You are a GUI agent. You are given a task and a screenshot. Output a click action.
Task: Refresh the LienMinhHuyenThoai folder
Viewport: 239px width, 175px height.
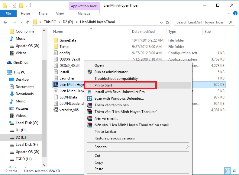tap(167, 22)
